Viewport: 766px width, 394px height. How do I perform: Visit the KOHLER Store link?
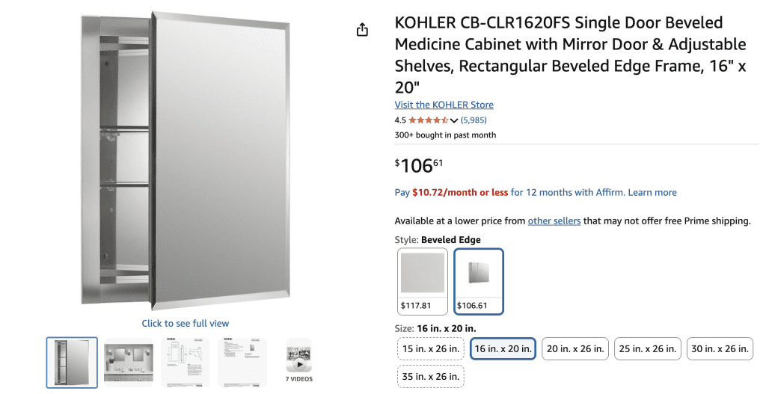click(444, 105)
